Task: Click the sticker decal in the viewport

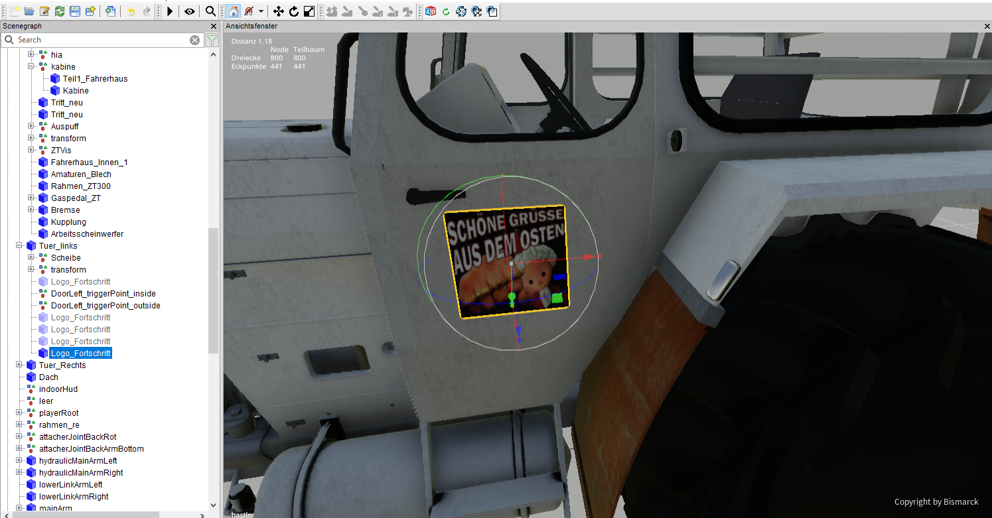Action: click(x=506, y=261)
